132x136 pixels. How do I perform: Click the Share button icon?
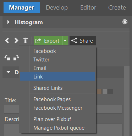pos(74,40)
